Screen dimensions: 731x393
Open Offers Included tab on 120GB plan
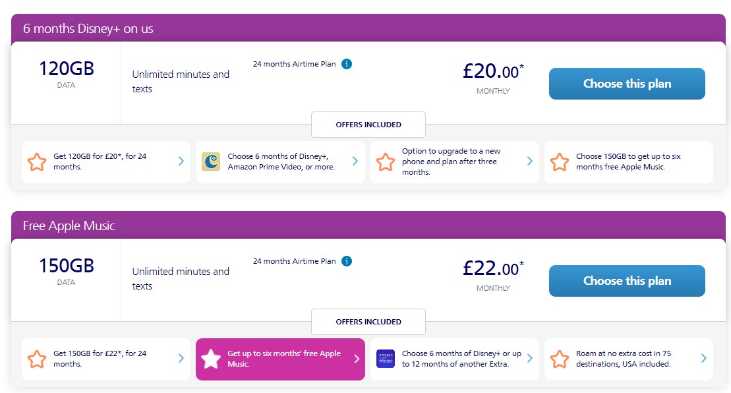point(368,125)
